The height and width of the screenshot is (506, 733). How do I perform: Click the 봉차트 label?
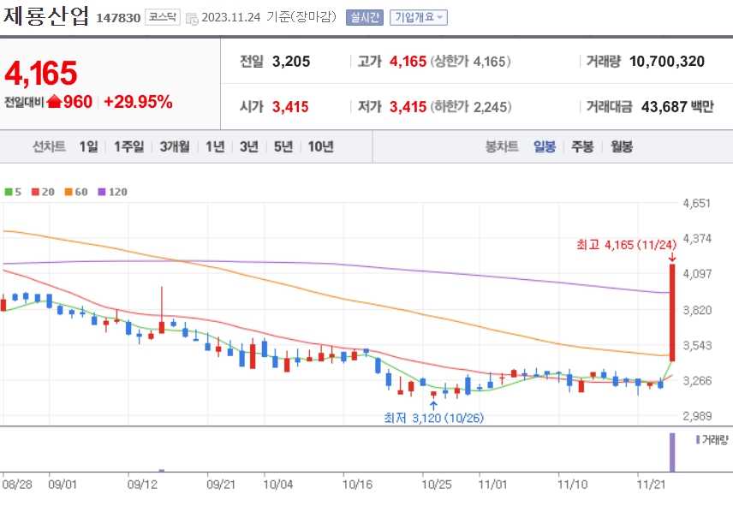point(502,146)
